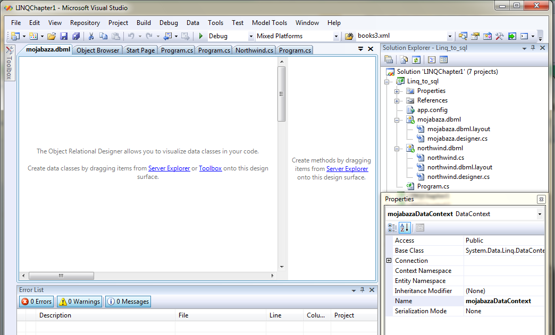Select mojabaza.designer.cs in Solution Explorer

(457, 139)
